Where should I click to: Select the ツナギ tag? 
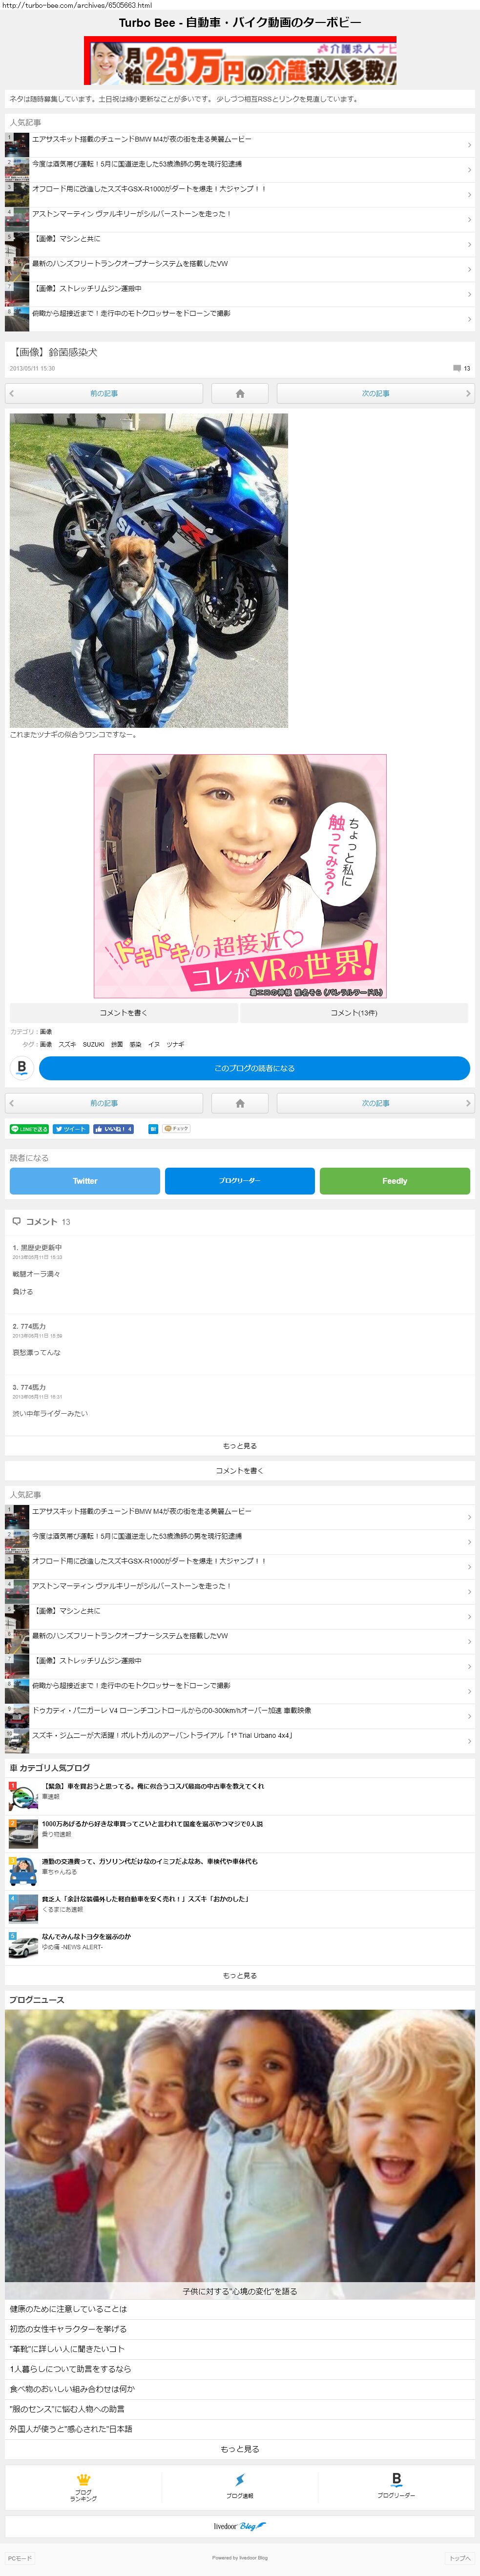[x=175, y=1044]
